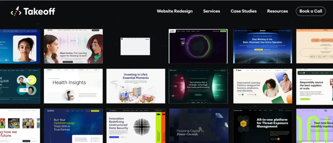Click the Book a Call button

tap(311, 11)
